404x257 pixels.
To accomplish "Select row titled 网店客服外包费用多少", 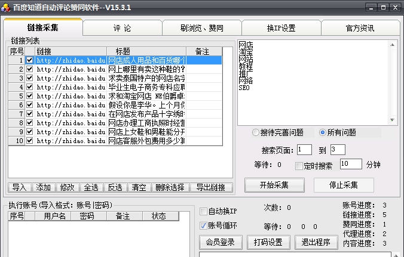I will click(x=115, y=141).
